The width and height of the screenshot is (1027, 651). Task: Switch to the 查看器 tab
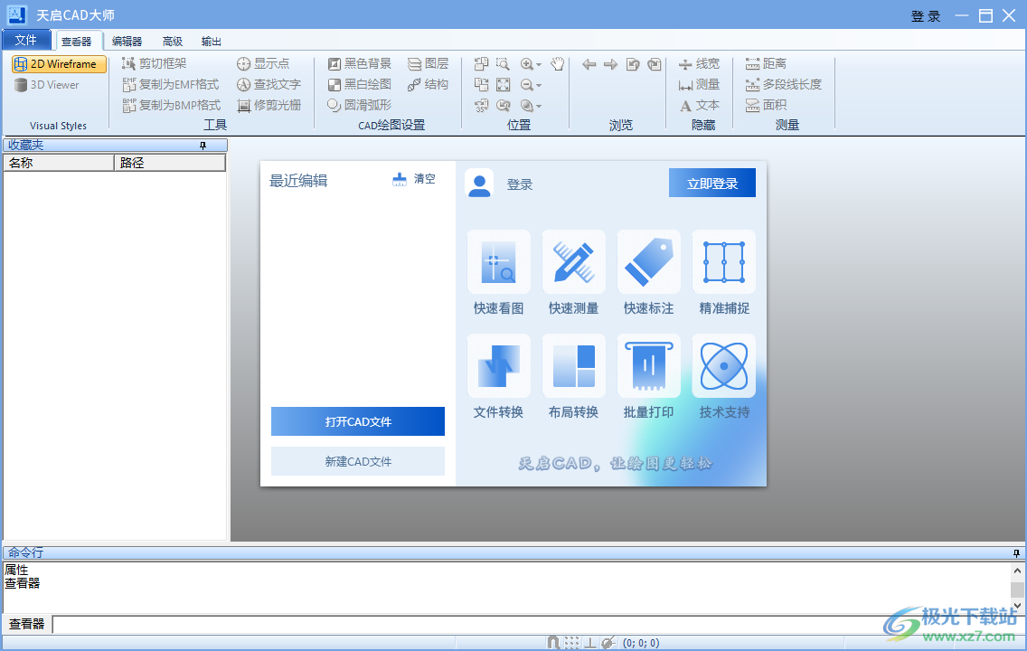(77, 42)
